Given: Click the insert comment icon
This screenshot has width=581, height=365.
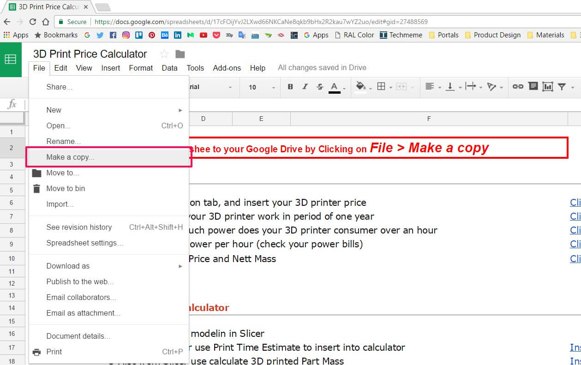Looking at the screenshot, I should (533, 86).
